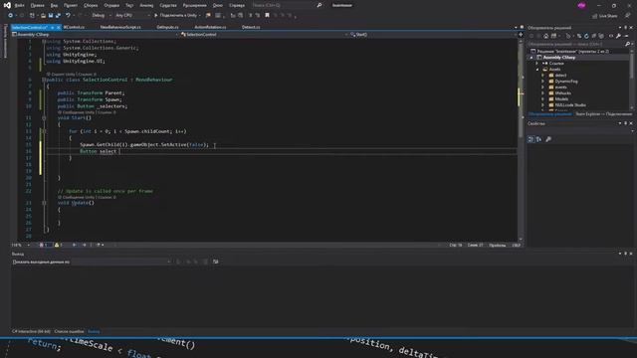Open the Start() member navigation dropdown

(x=433, y=35)
